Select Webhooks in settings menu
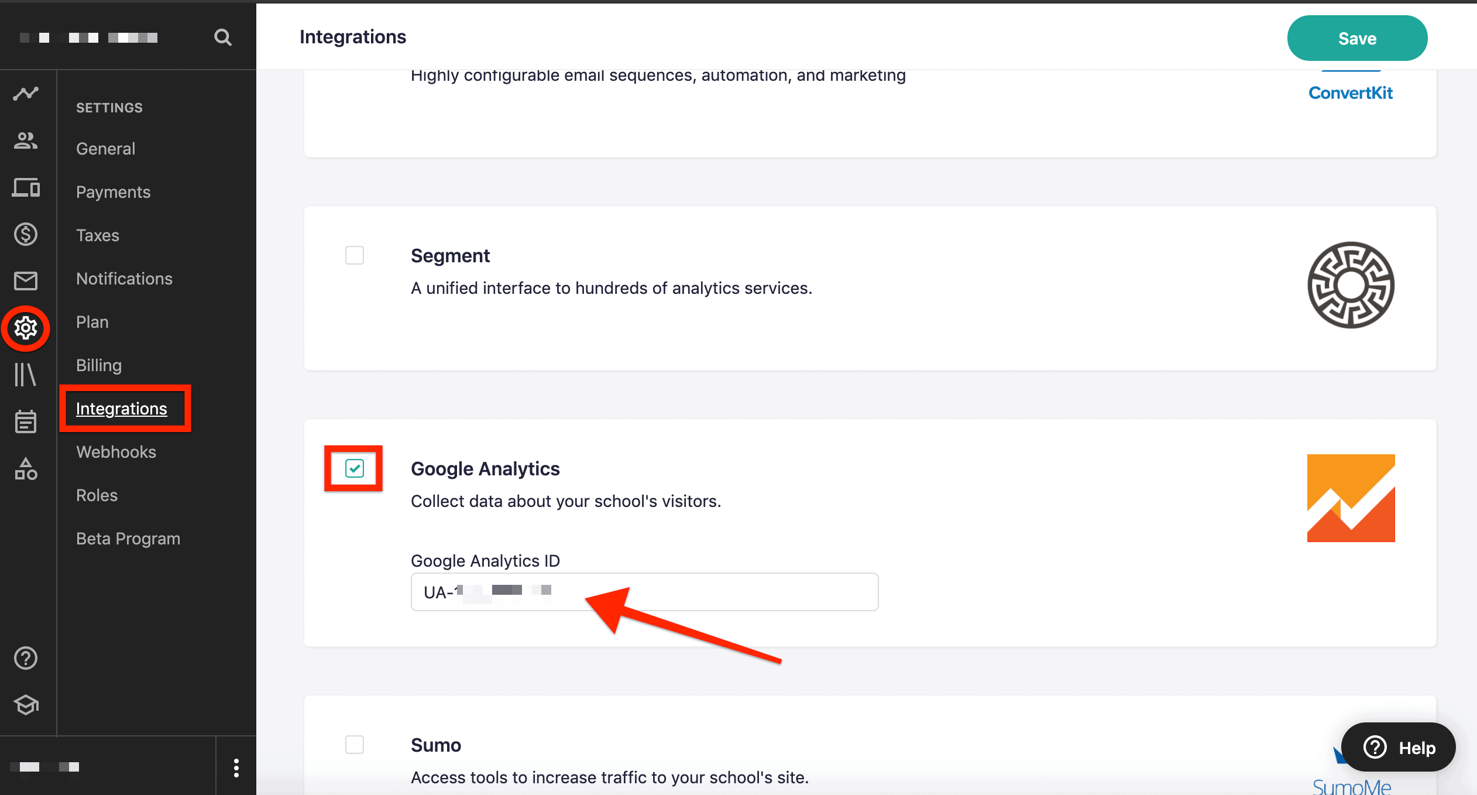Viewport: 1477px width, 795px height. pyautogui.click(x=116, y=452)
